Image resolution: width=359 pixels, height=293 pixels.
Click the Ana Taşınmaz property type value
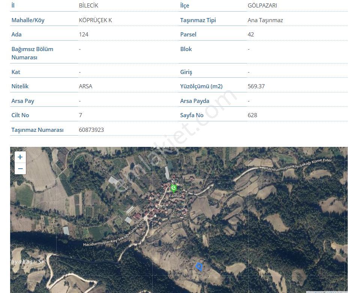(265, 20)
